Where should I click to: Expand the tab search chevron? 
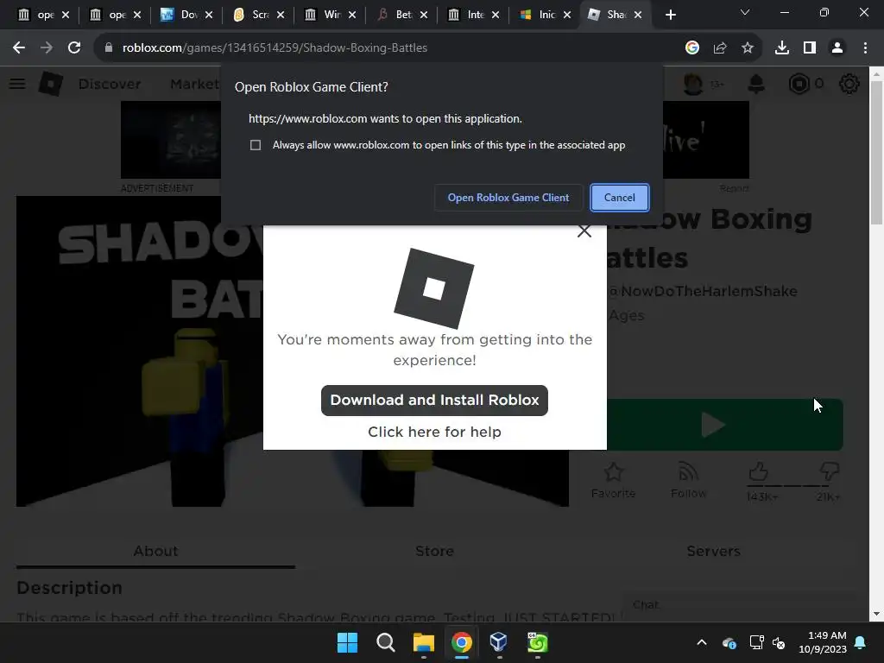pyautogui.click(x=745, y=12)
